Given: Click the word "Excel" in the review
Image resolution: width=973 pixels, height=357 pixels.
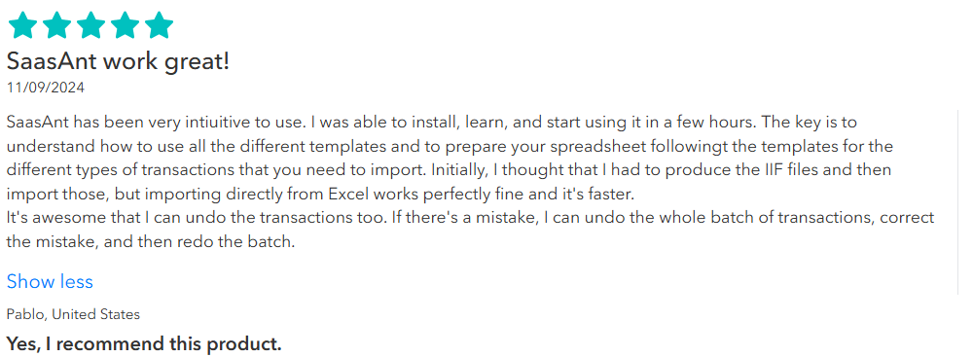Looking at the screenshot, I should 349,194.
